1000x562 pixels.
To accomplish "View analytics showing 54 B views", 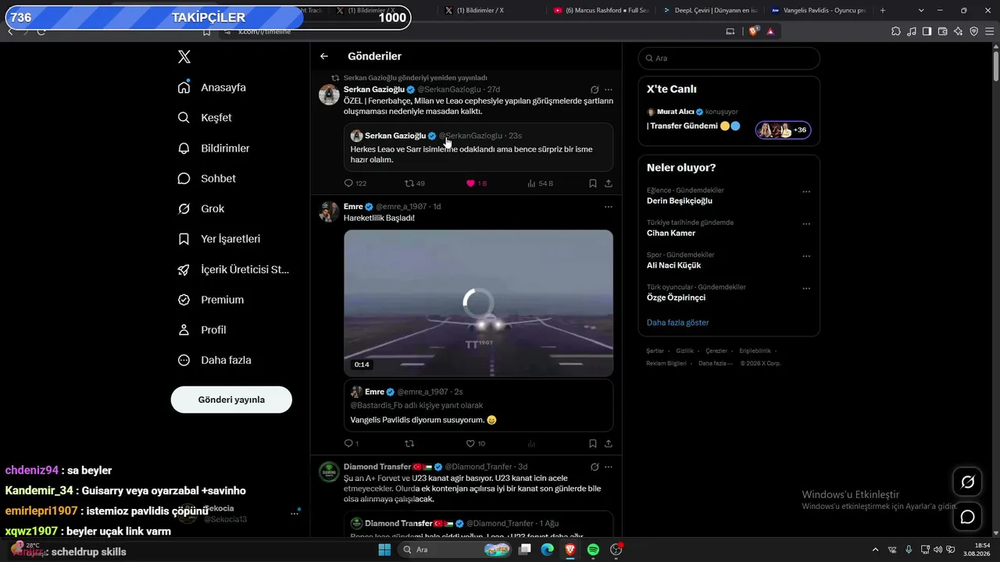I will pyautogui.click(x=541, y=183).
